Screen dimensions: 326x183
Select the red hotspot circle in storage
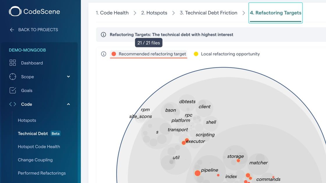[x=238, y=161]
